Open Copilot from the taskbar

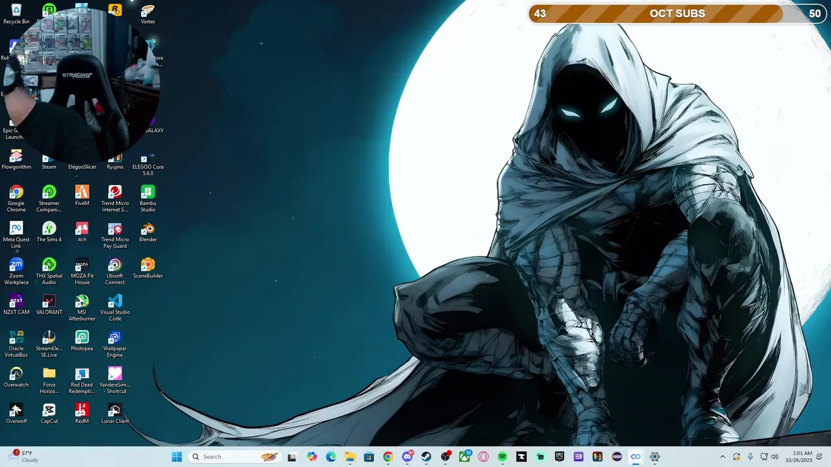click(x=312, y=457)
